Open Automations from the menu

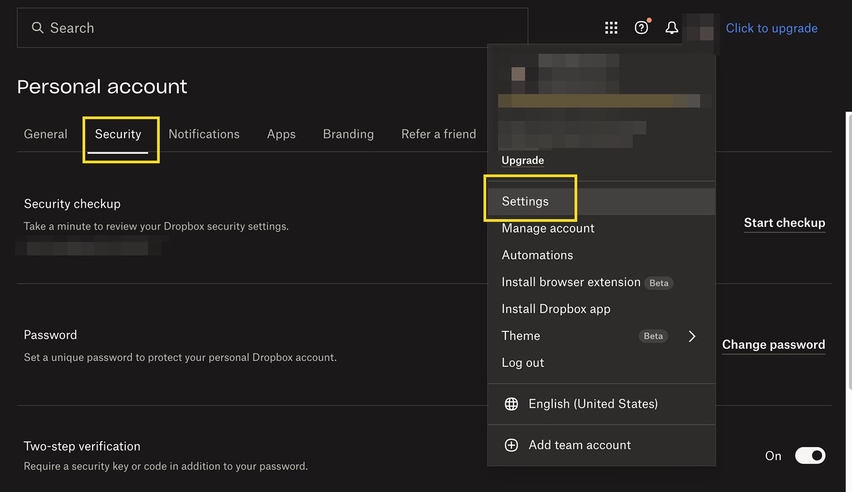pyautogui.click(x=601, y=255)
